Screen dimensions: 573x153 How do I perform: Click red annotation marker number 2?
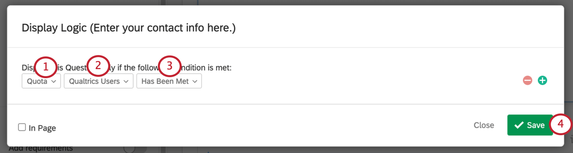point(98,65)
